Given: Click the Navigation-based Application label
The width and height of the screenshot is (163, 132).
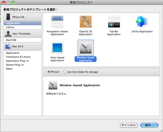Looking at the screenshot, I should [x=57, y=33].
